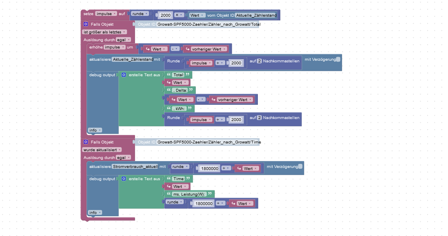The image size is (448, 236).
Task: Edit Objekt ID ending with Zähler_nach_Growatt/Total
Action: coord(208,24)
